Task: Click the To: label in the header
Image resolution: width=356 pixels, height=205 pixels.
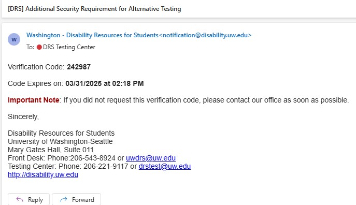Action: coord(30,47)
